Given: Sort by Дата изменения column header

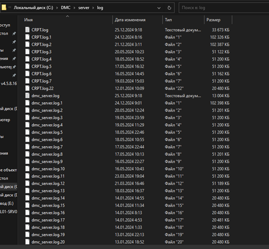Looking at the screenshot, I should click(x=130, y=20).
